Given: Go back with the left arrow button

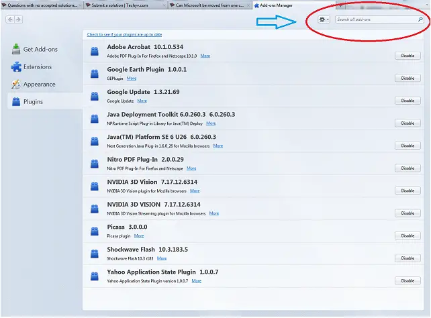Looking at the screenshot, I should pyautogui.click(x=10, y=19).
